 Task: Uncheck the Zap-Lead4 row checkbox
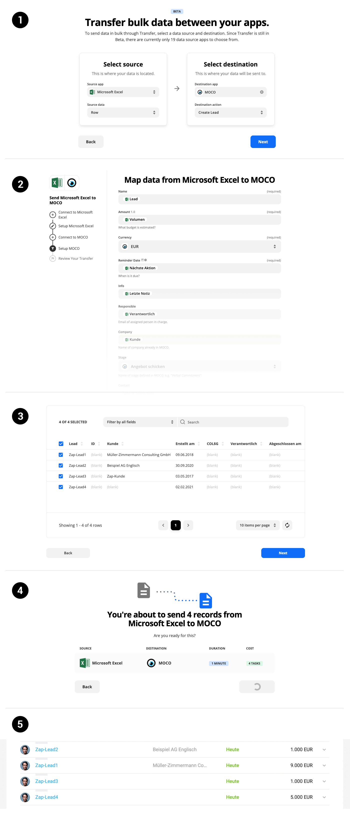coord(61,487)
